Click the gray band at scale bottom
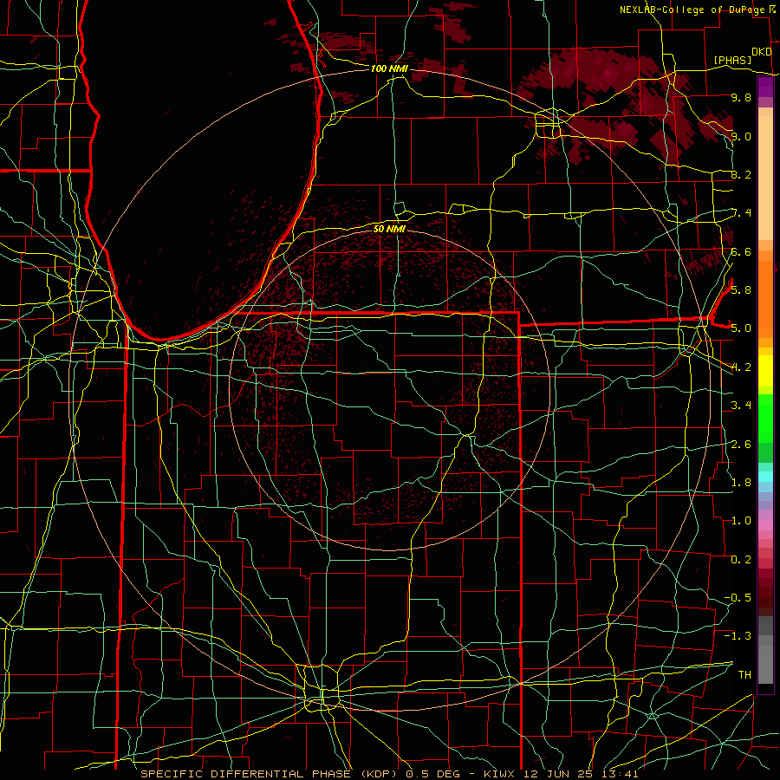 pyautogui.click(x=765, y=650)
